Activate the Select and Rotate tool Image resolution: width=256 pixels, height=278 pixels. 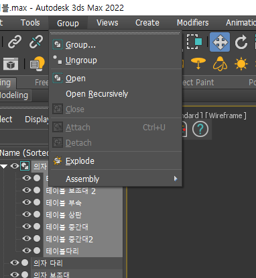point(241,42)
